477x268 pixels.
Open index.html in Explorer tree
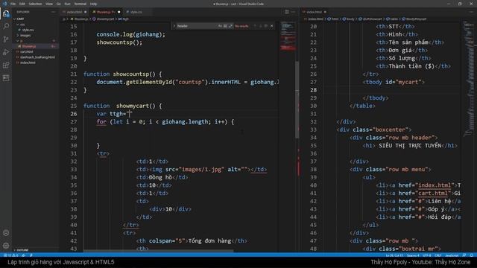coord(28,63)
